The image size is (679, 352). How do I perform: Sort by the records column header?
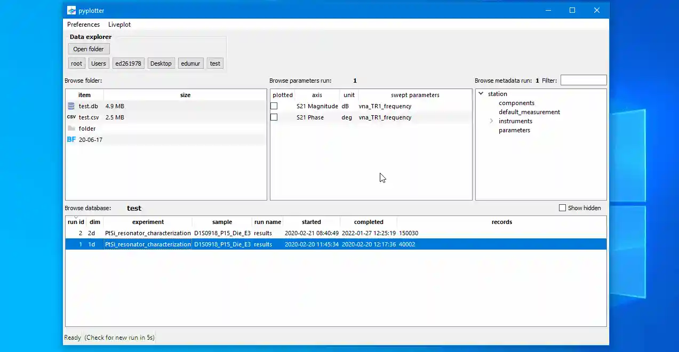tap(501, 222)
